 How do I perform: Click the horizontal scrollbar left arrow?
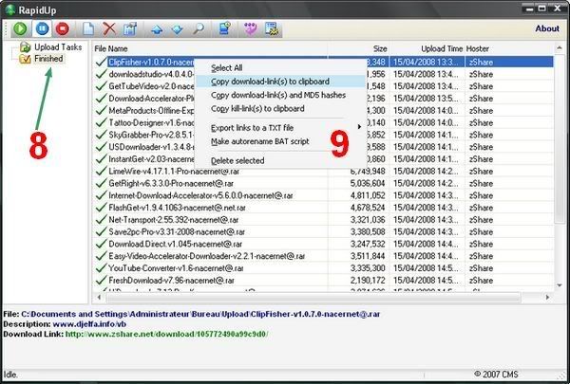[x=99, y=297]
